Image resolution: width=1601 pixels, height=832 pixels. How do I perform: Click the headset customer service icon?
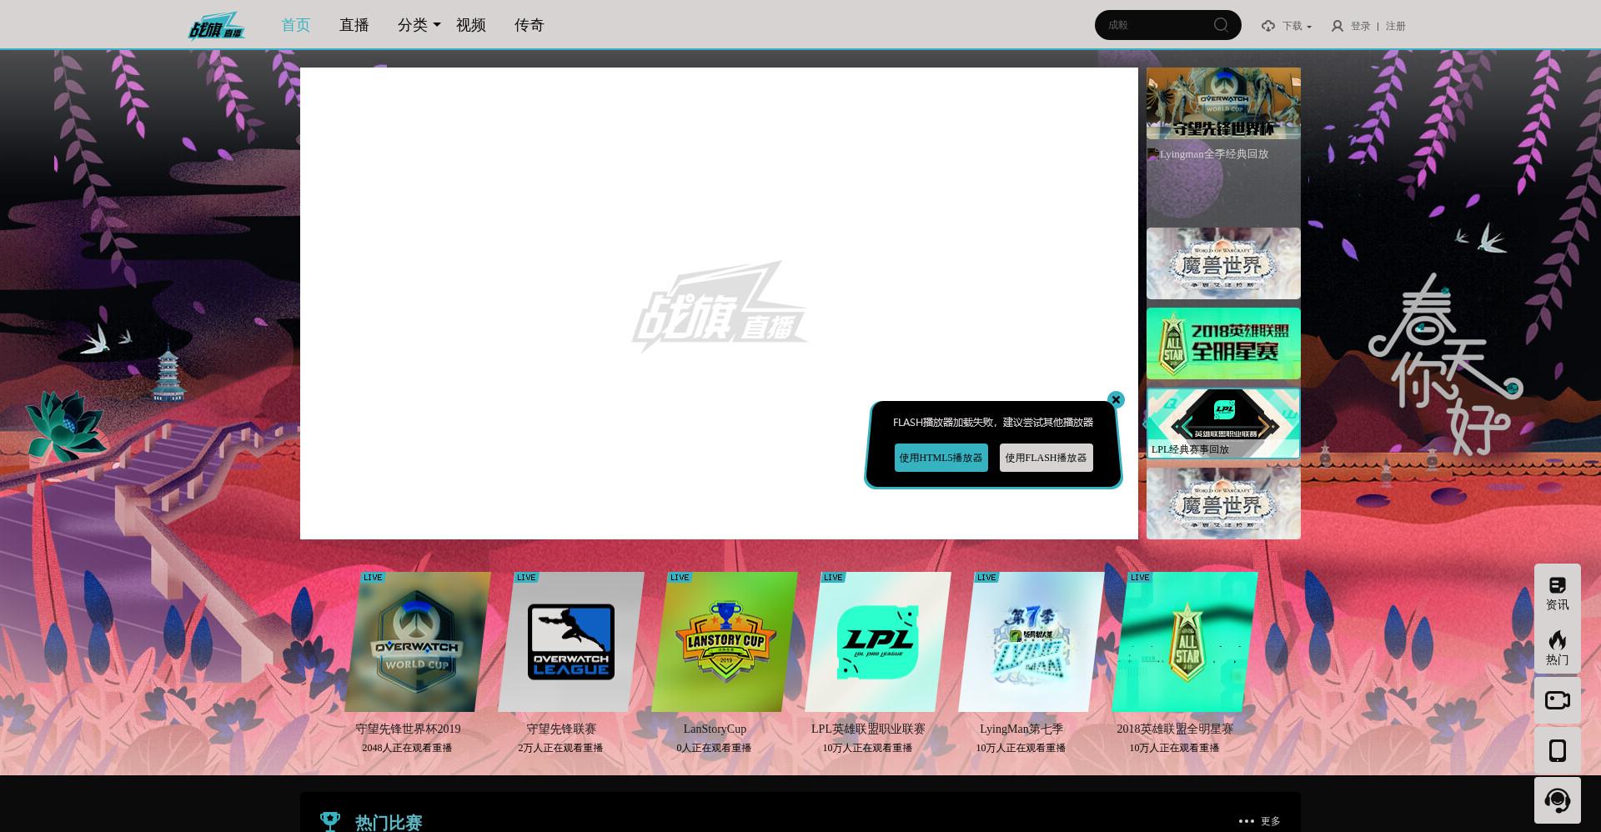click(1557, 800)
